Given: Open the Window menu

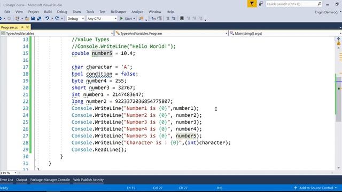Looking at the screenshot, I should tap(155, 12).
